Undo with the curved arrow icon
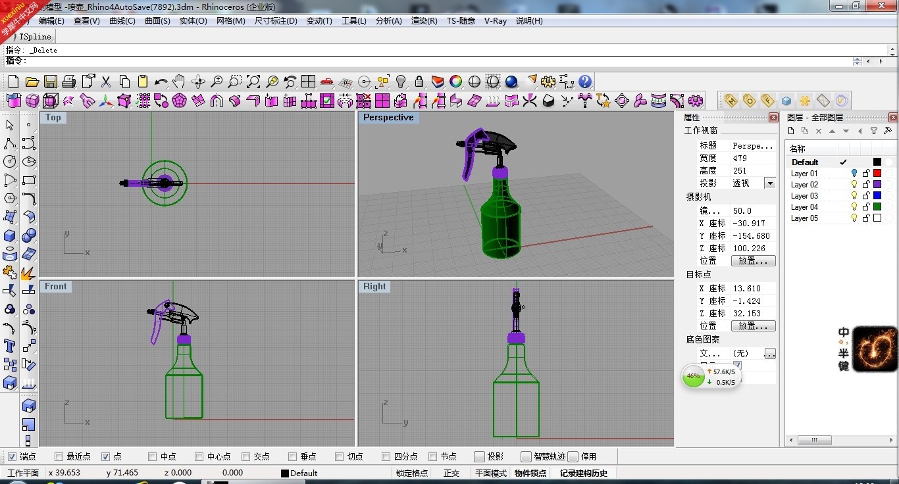This screenshot has height=484, width=899. click(x=161, y=82)
